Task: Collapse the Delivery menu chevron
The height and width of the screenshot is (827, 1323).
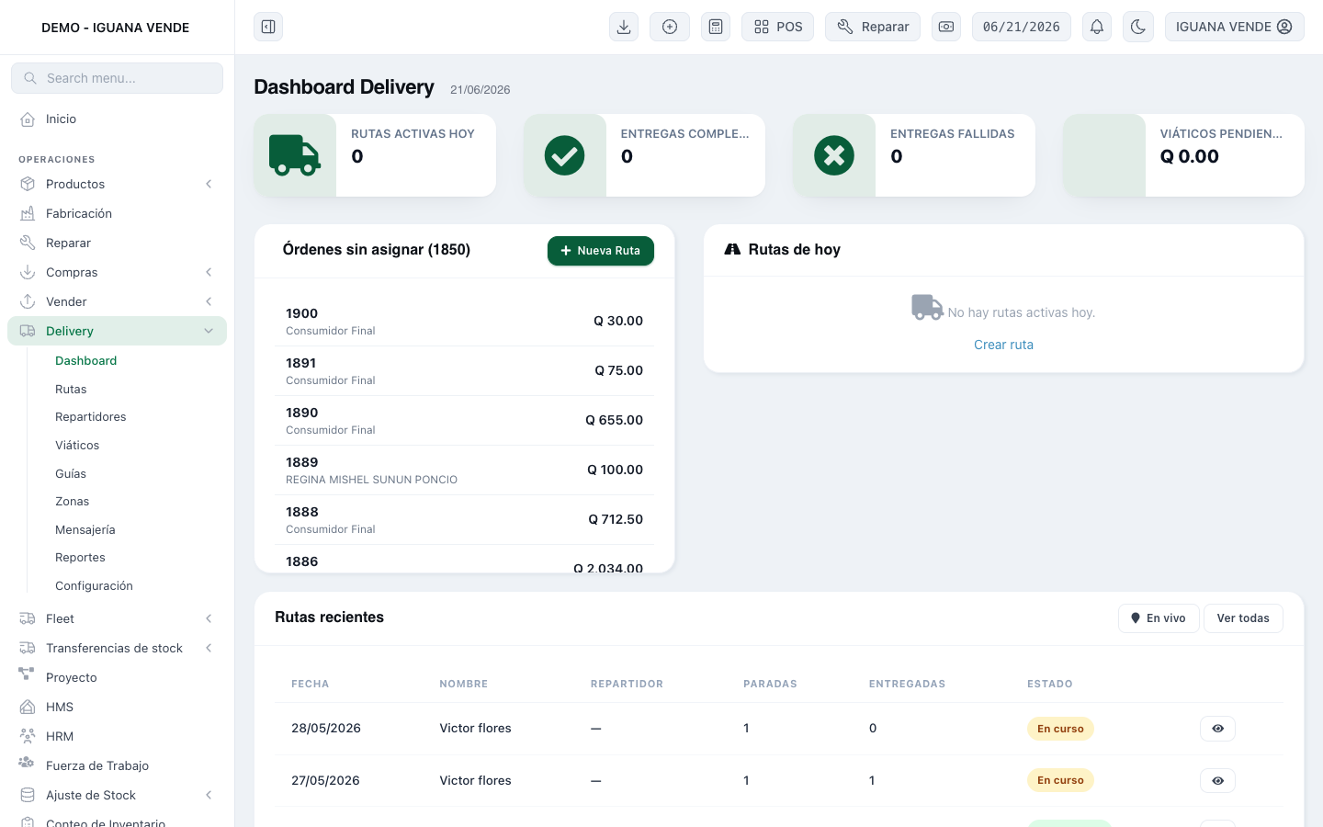Action: click(x=209, y=331)
